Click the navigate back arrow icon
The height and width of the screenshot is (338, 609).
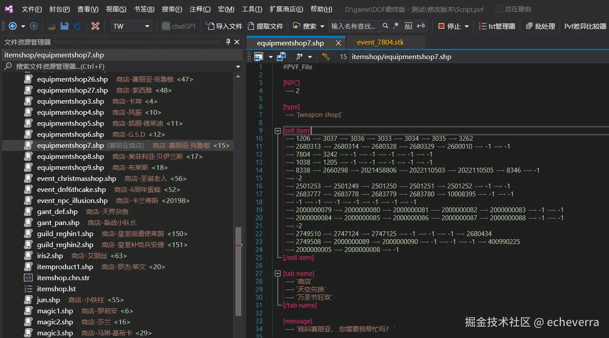coord(13,26)
